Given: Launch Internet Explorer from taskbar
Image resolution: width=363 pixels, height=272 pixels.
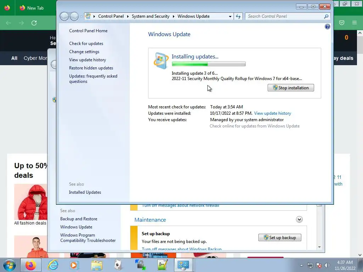Looking at the screenshot, I should coord(53,265).
